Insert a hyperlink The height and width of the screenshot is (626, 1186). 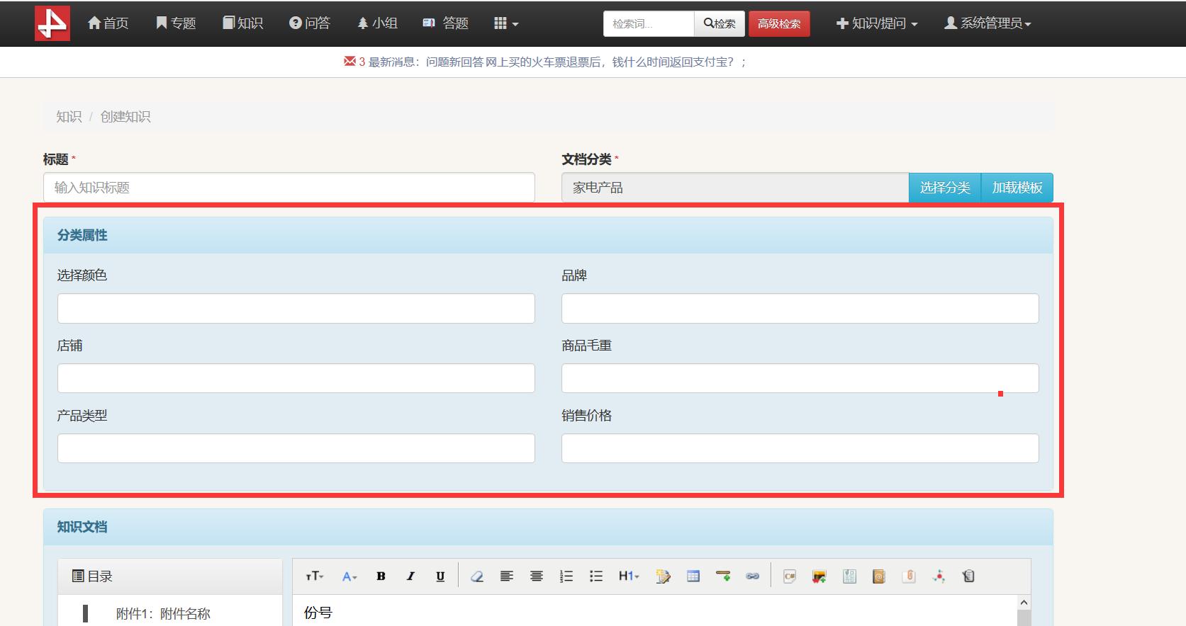tap(753, 576)
